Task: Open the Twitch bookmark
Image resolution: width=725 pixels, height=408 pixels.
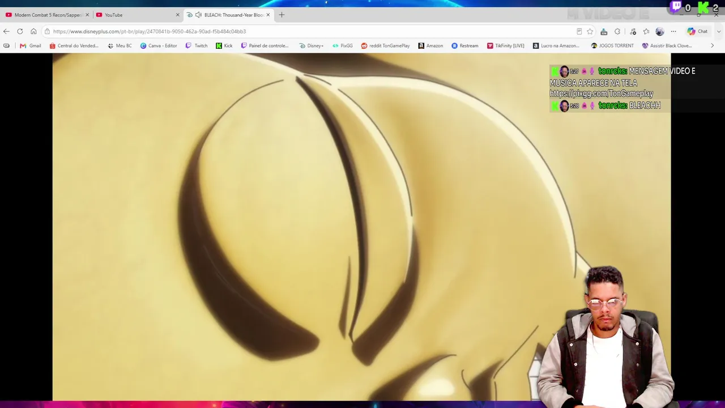Action: click(197, 45)
